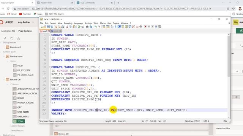Click the scrollbar down arrow in Notepad++
The height and width of the screenshot is (136, 243).
pyautogui.click(x=229, y=117)
